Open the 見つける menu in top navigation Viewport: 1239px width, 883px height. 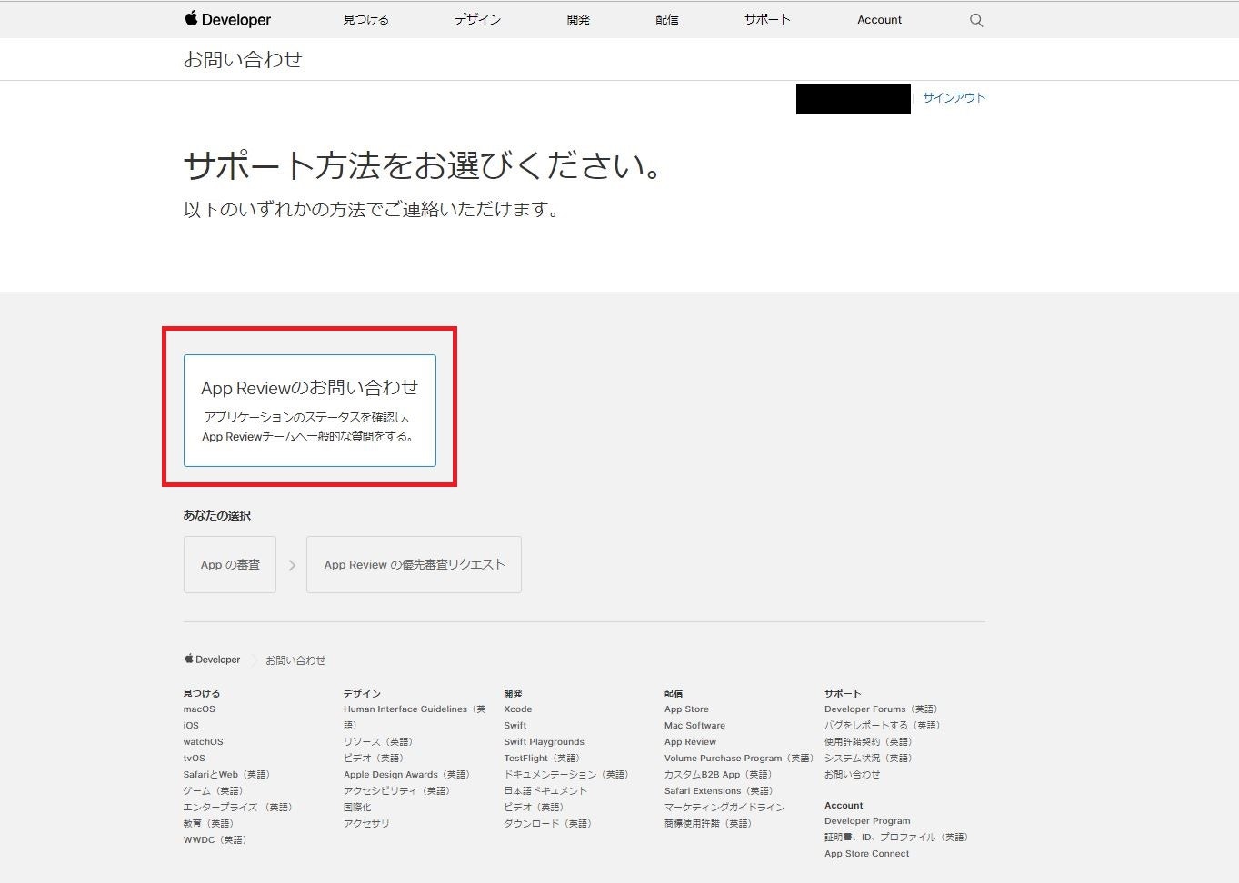pyautogui.click(x=365, y=19)
